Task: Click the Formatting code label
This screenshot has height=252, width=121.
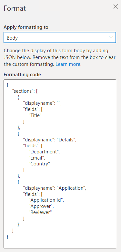Action: [22, 75]
